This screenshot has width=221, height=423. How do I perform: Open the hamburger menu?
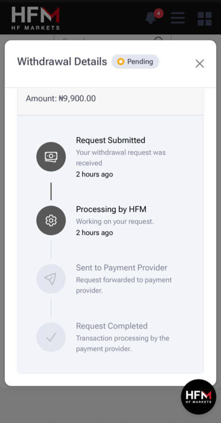(178, 18)
